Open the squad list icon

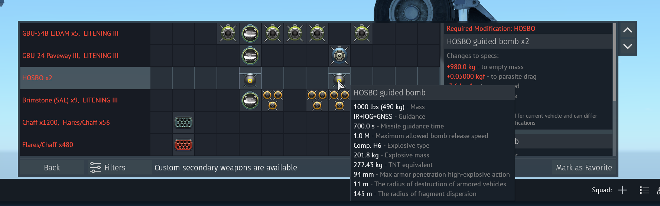644,190
